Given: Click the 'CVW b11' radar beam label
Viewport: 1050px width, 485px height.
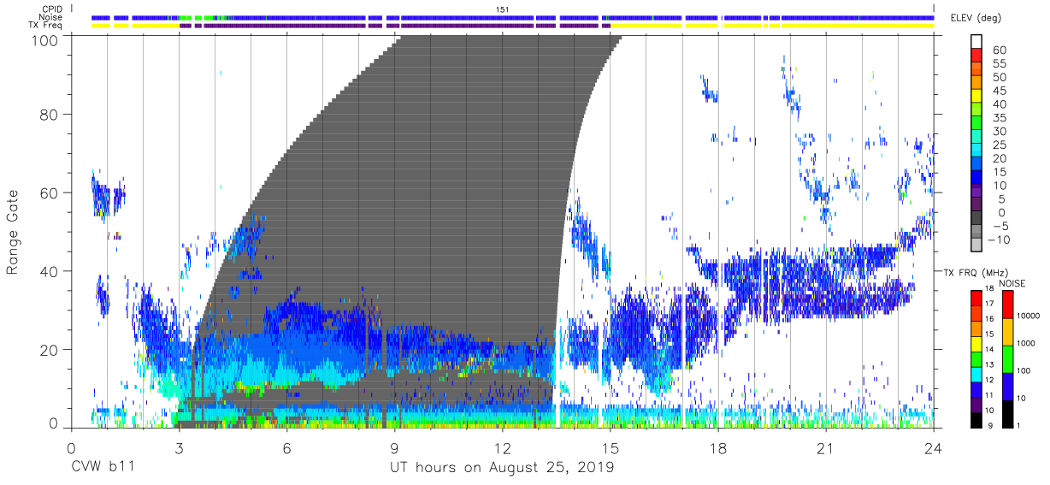Looking at the screenshot, I should [104, 467].
